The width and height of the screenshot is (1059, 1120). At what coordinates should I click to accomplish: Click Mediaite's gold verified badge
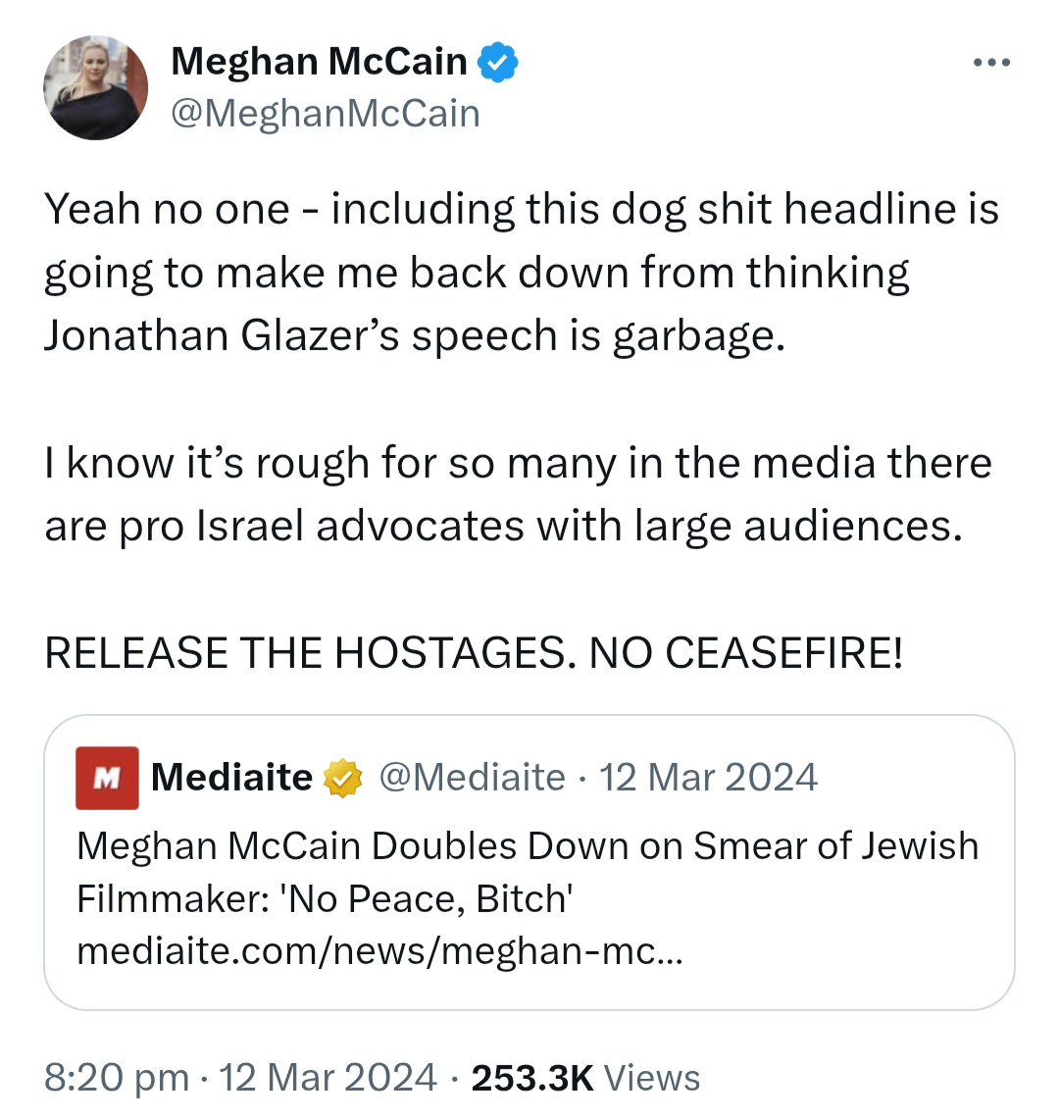[x=343, y=778]
